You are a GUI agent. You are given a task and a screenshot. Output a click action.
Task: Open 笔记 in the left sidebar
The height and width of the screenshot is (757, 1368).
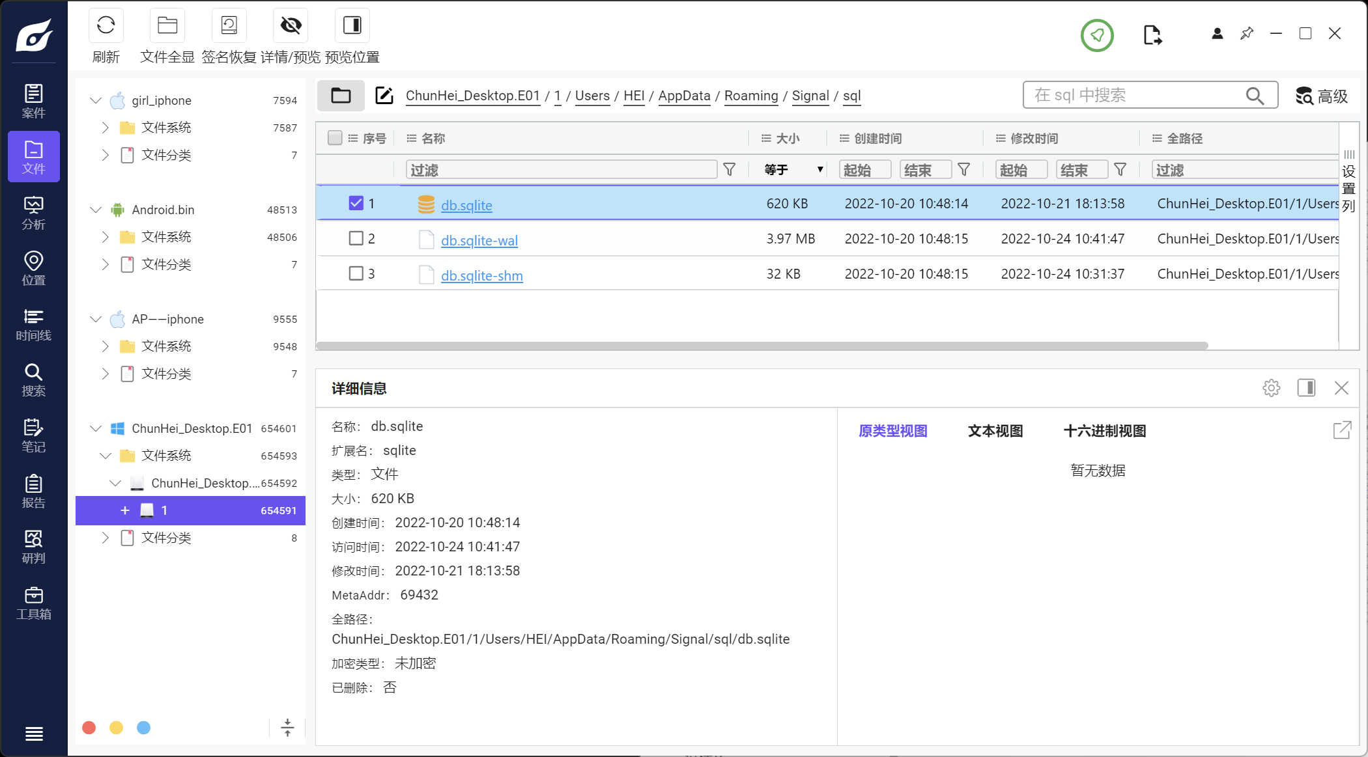[x=34, y=435]
